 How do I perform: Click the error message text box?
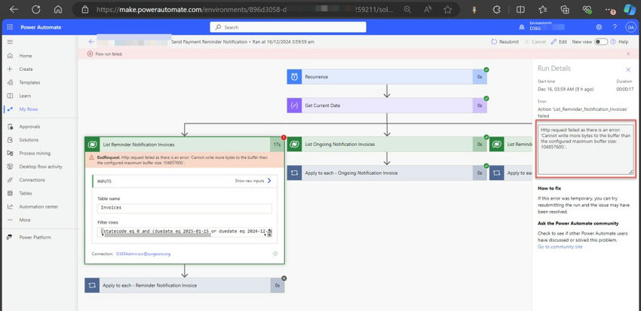click(585, 149)
